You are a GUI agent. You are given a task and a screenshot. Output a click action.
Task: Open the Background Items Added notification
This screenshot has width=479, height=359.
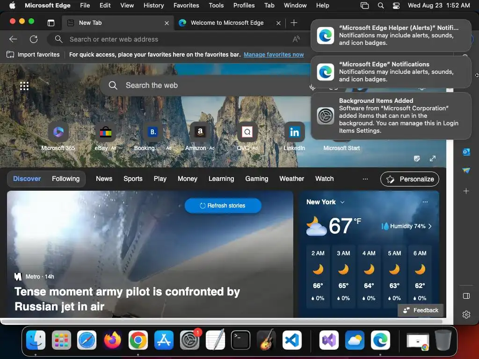pos(391,116)
